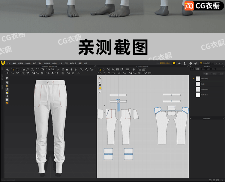Image resolution: width=225 pixels, height=184 pixels.
Task: Open the 编辑 (Edit) menu
Action: coord(14,63)
